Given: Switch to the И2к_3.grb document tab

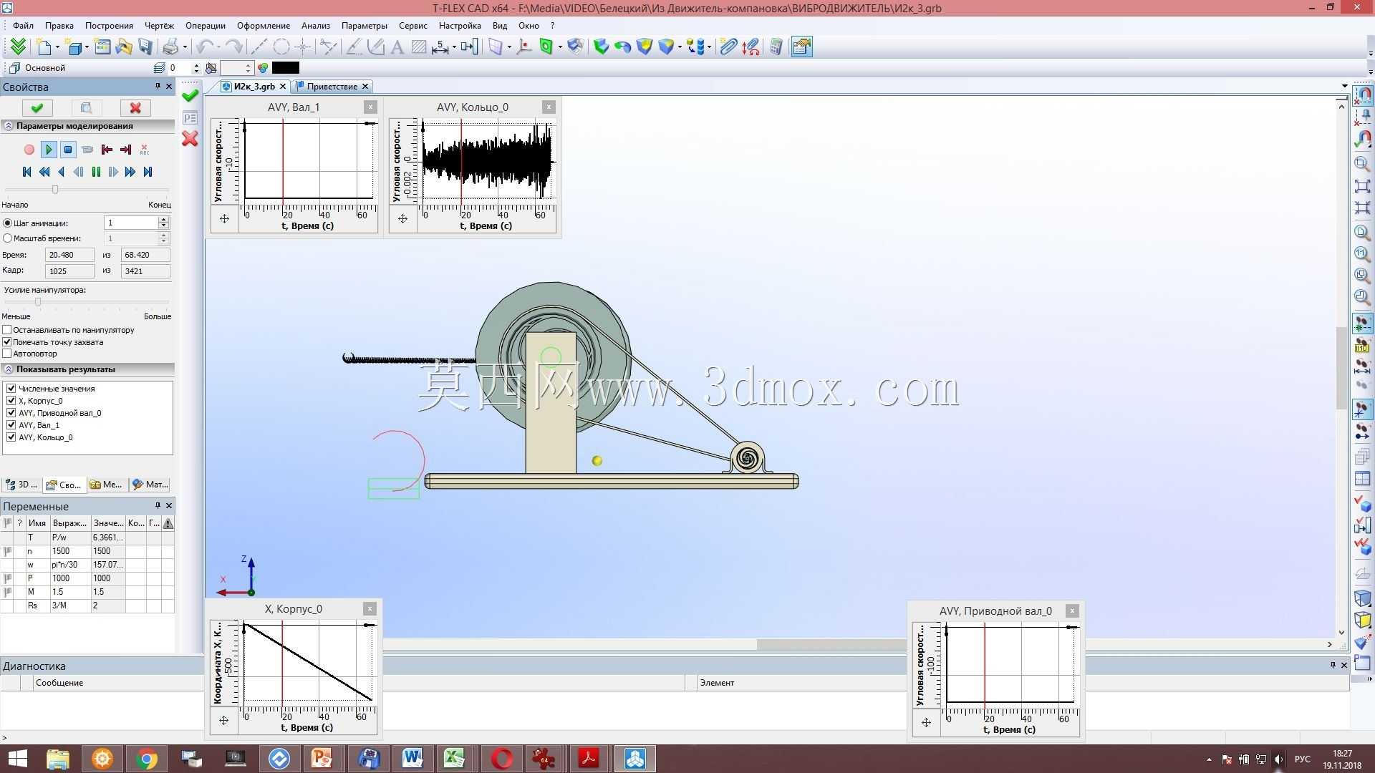Looking at the screenshot, I should click(254, 87).
